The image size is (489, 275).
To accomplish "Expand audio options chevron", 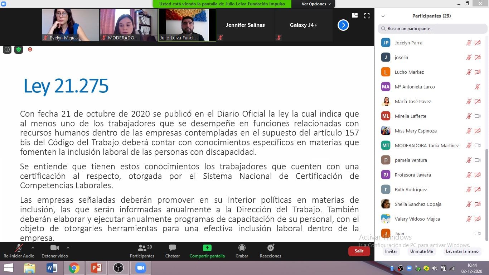I will [x=33, y=247].
